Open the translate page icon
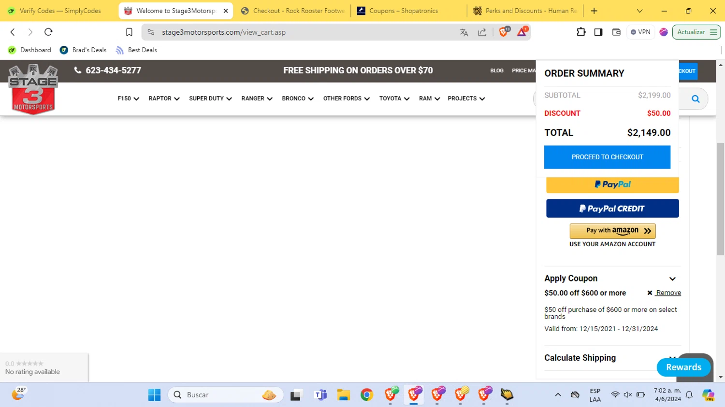This screenshot has height=407, width=725. click(x=464, y=32)
